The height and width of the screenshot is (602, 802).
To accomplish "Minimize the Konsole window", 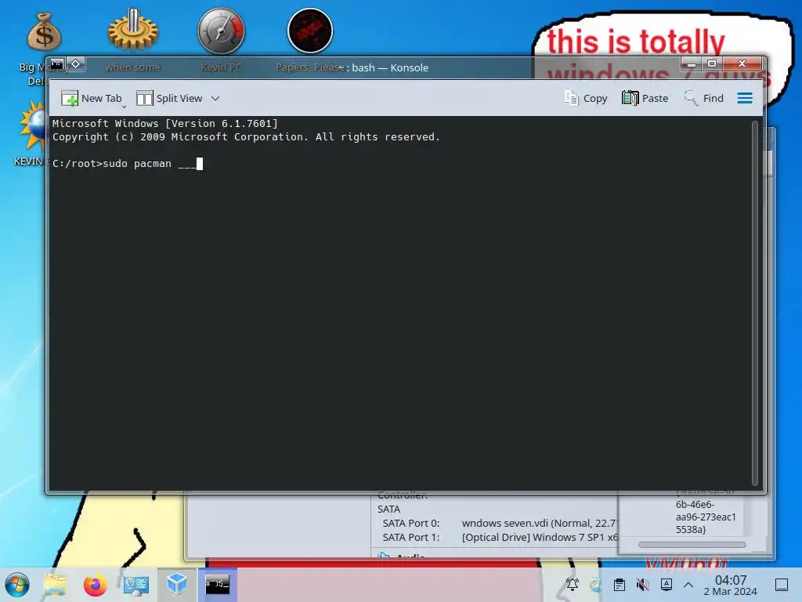I will click(x=692, y=64).
